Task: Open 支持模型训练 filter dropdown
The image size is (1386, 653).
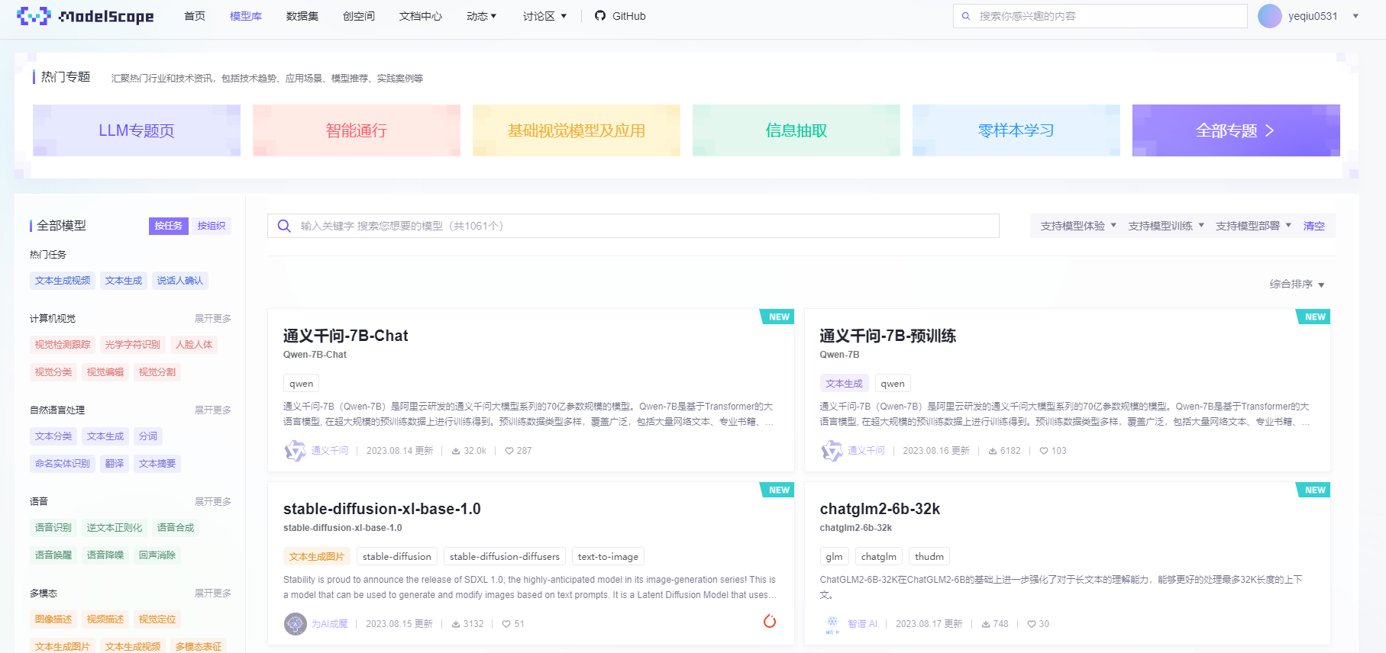Action: (x=1166, y=226)
